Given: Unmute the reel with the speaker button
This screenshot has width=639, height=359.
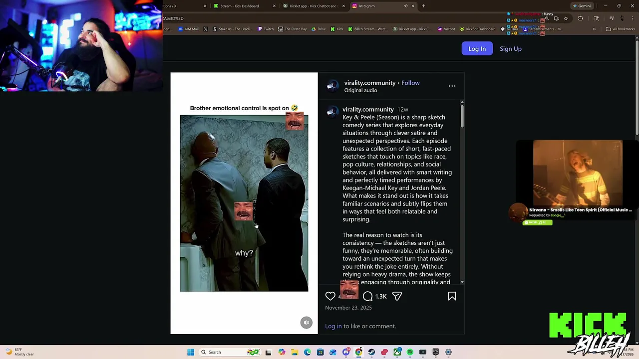Looking at the screenshot, I should [307, 323].
